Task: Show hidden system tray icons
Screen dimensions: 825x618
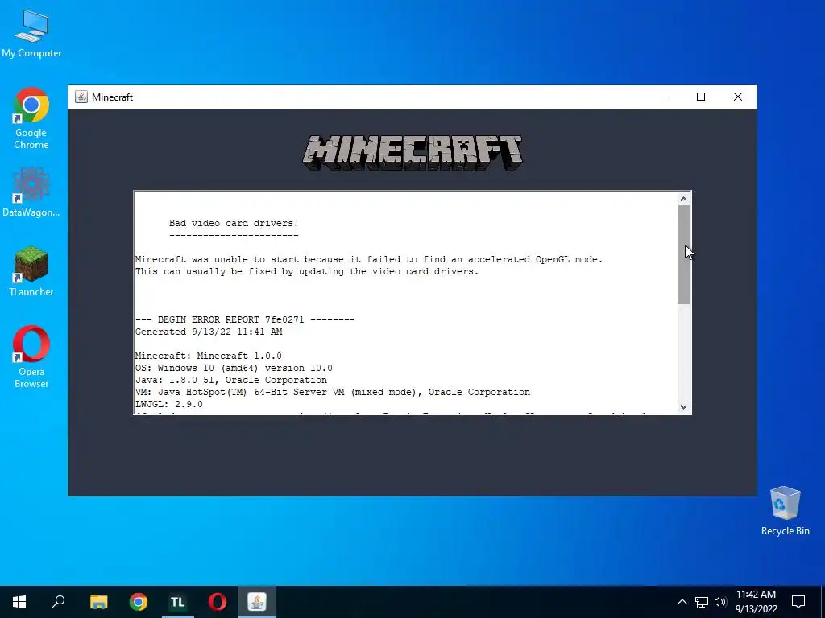Action: [682, 602]
